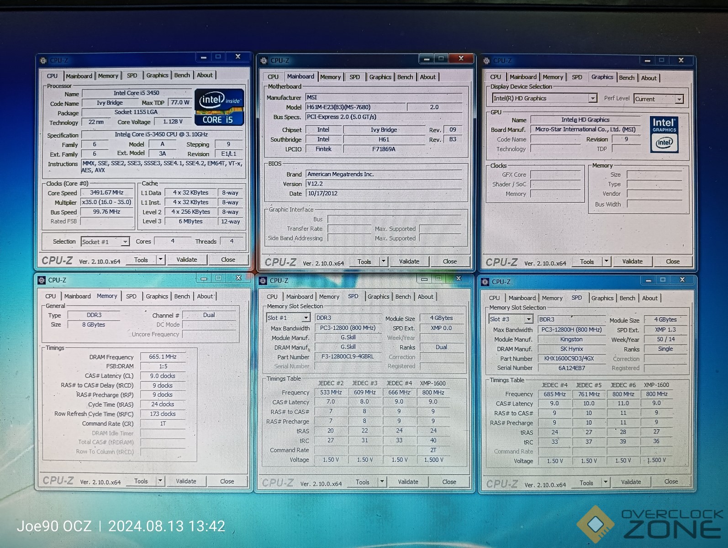Click Intel Core i5 inside logo in CPU window
The image size is (728, 548).
(219, 107)
